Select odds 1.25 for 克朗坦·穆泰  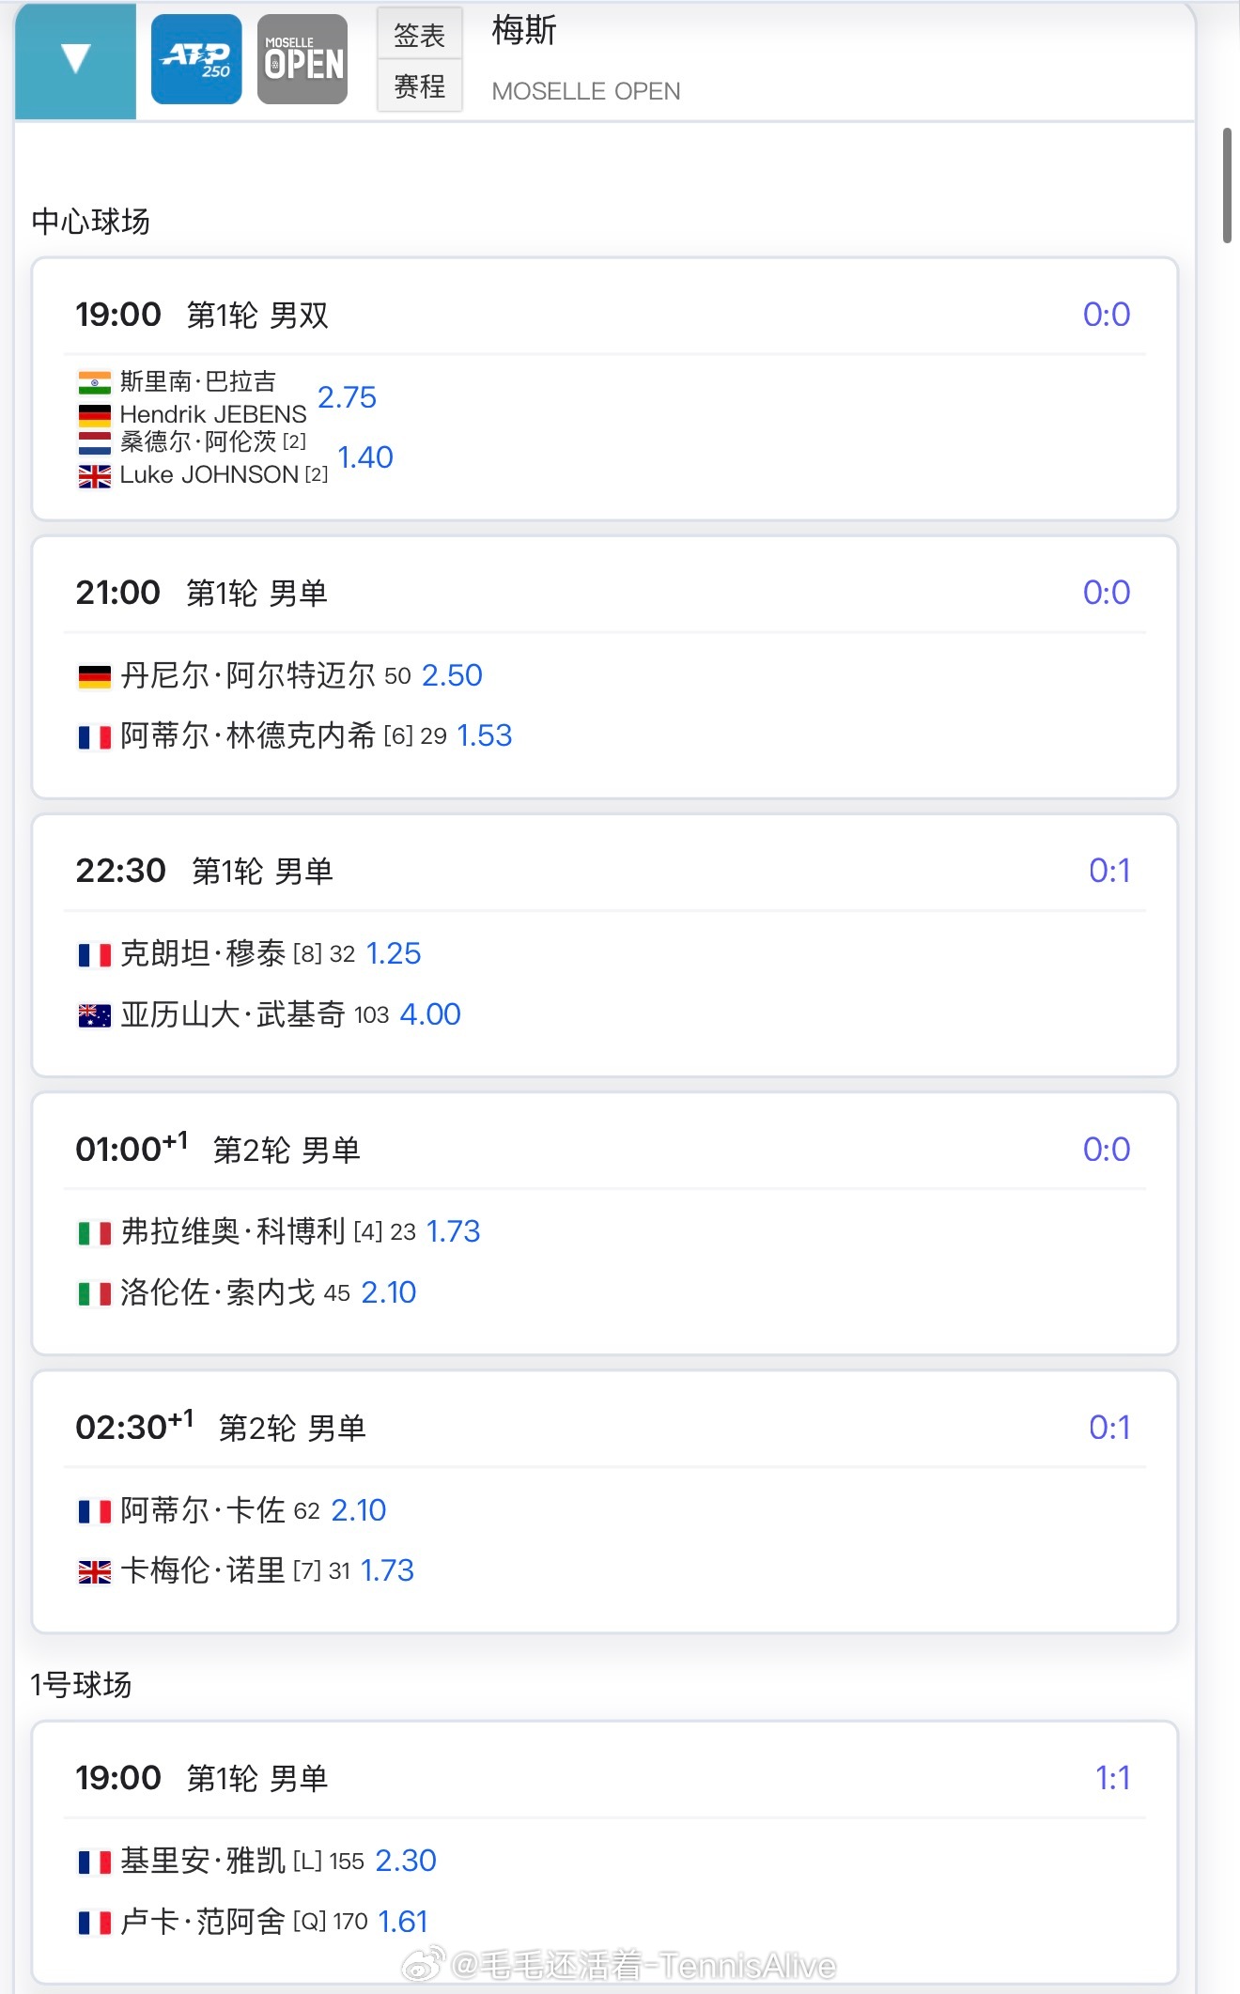[x=394, y=953]
